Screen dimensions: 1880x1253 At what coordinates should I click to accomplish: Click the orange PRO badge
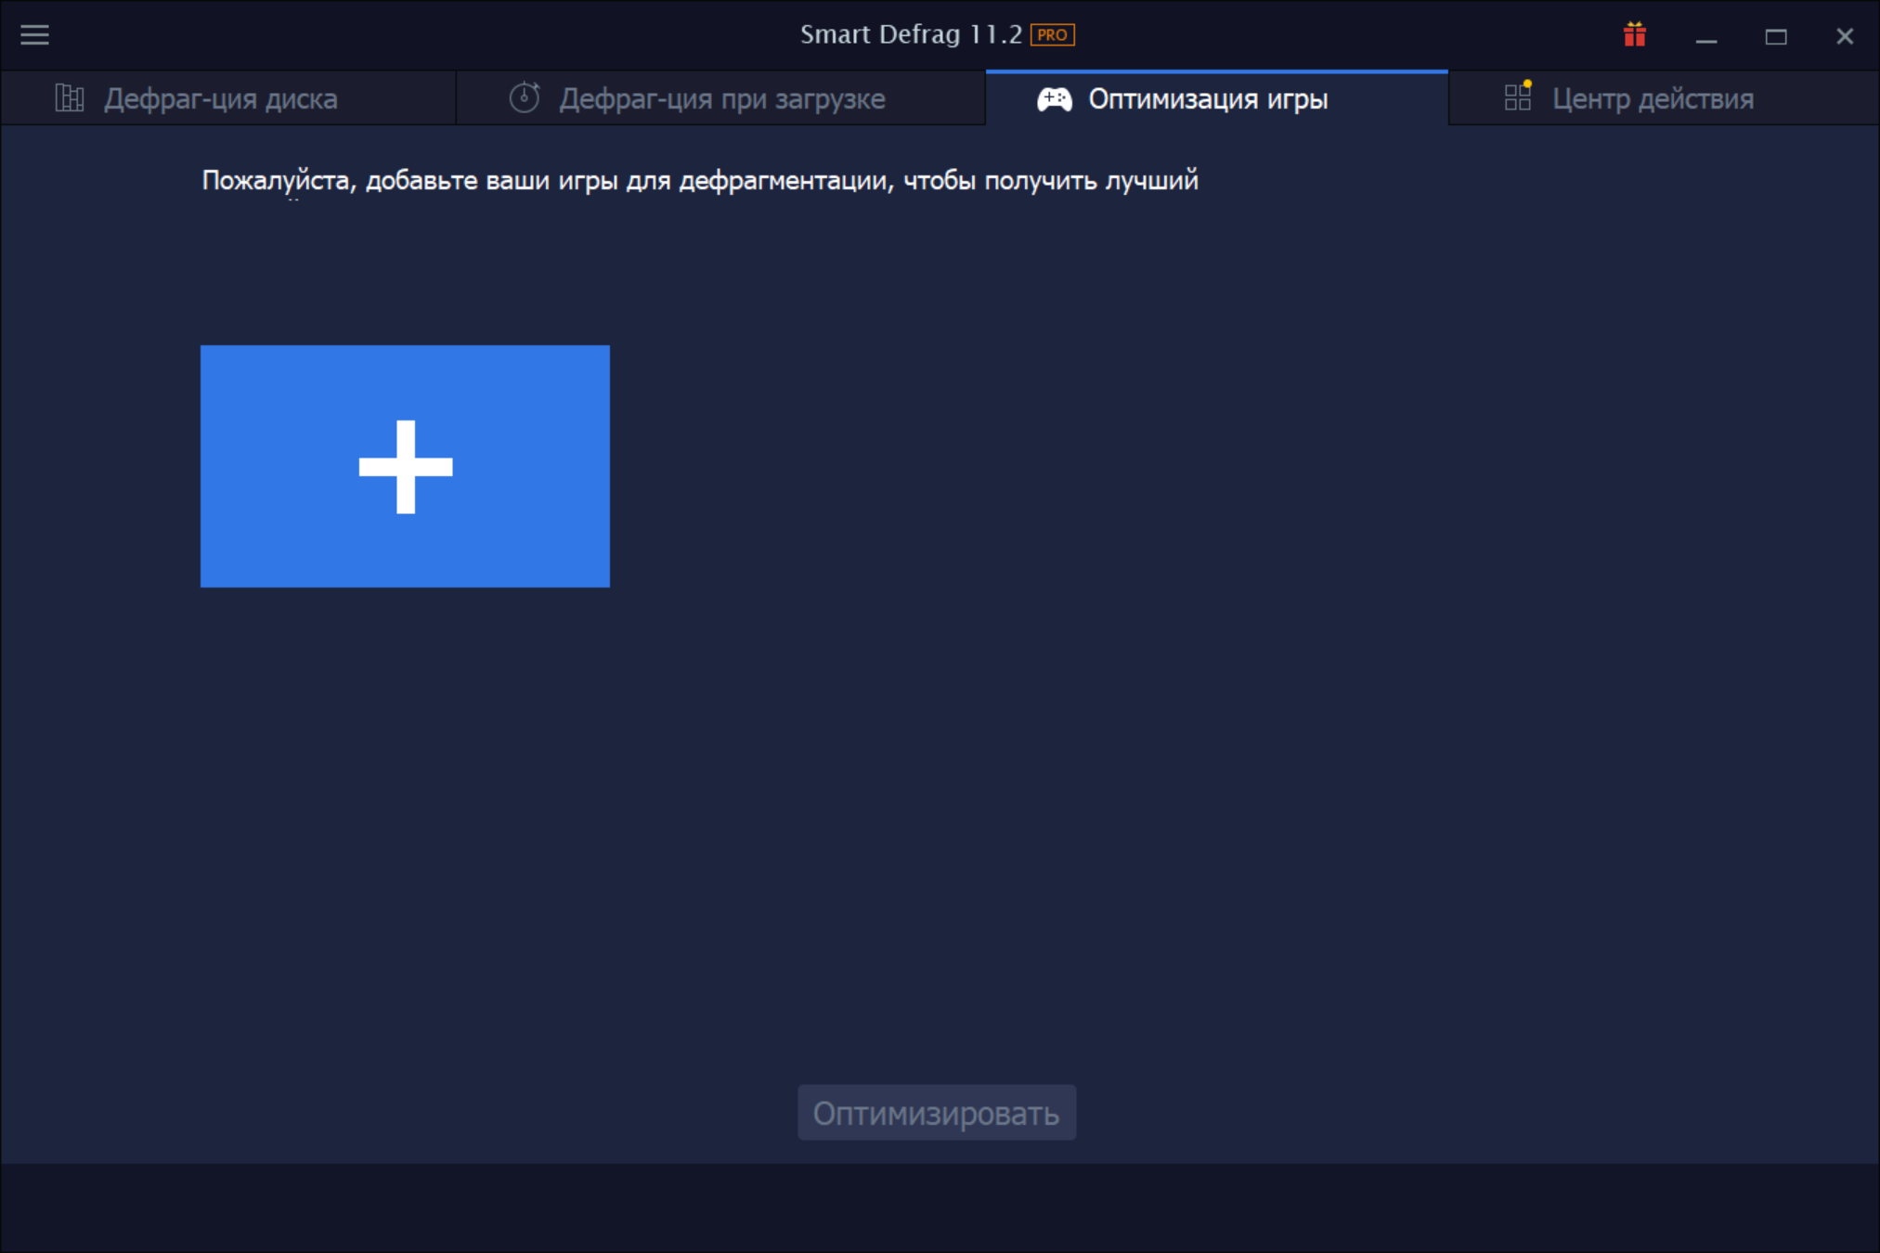[1052, 35]
